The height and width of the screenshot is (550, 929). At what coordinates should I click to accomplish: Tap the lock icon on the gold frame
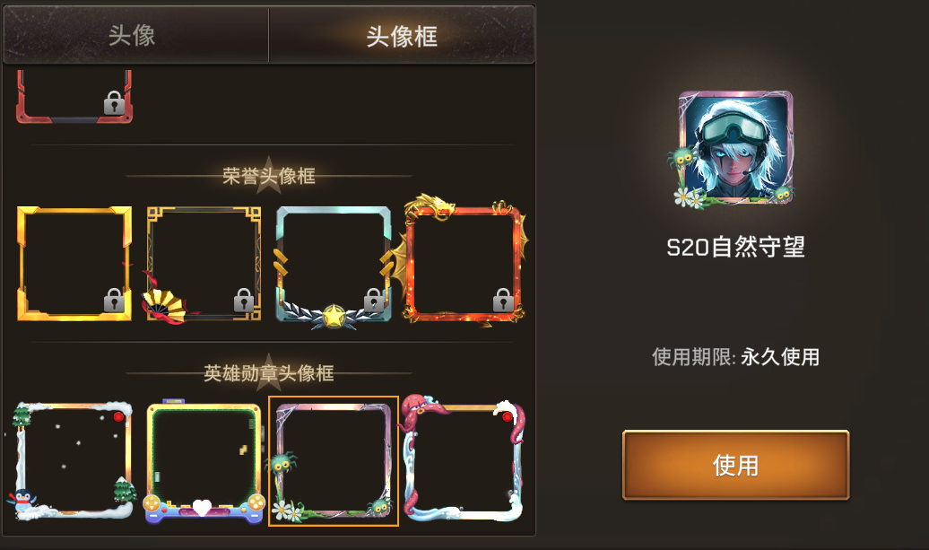point(114,301)
